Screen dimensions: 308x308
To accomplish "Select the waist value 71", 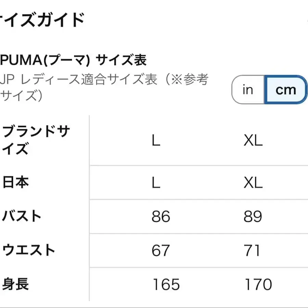I will [x=254, y=250].
